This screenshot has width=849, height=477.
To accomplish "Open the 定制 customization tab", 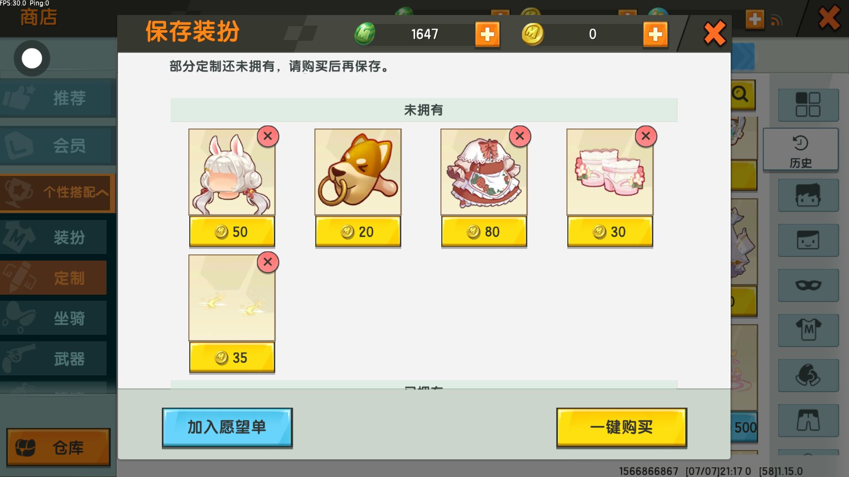I will click(53, 278).
